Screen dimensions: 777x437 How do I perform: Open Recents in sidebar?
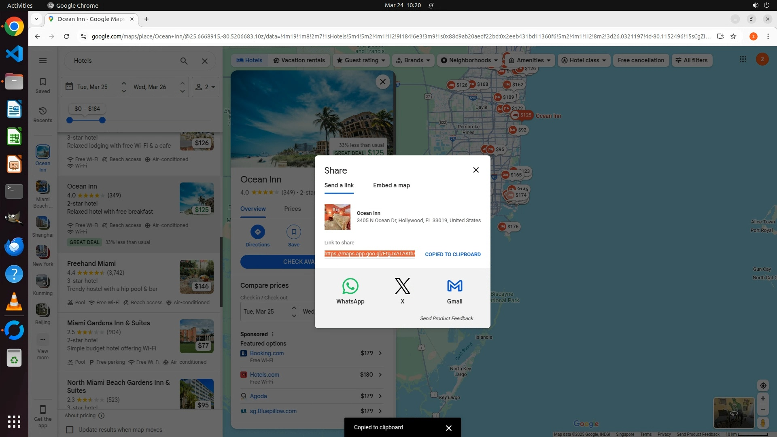(x=43, y=115)
